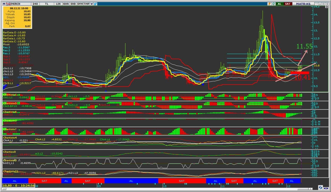Open the dropdown arrow next to TMP
The image size is (331, 192).
pyautogui.click(x=92, y=4)
